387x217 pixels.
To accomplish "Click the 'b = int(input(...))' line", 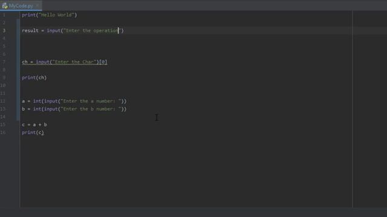I will [74, 109].
